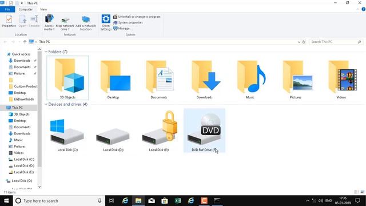Click the forward navigation arrow

13,42
